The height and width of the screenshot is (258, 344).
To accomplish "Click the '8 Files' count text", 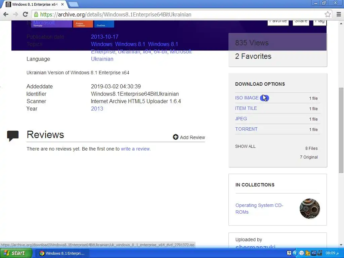I will [x=311, y=148].
